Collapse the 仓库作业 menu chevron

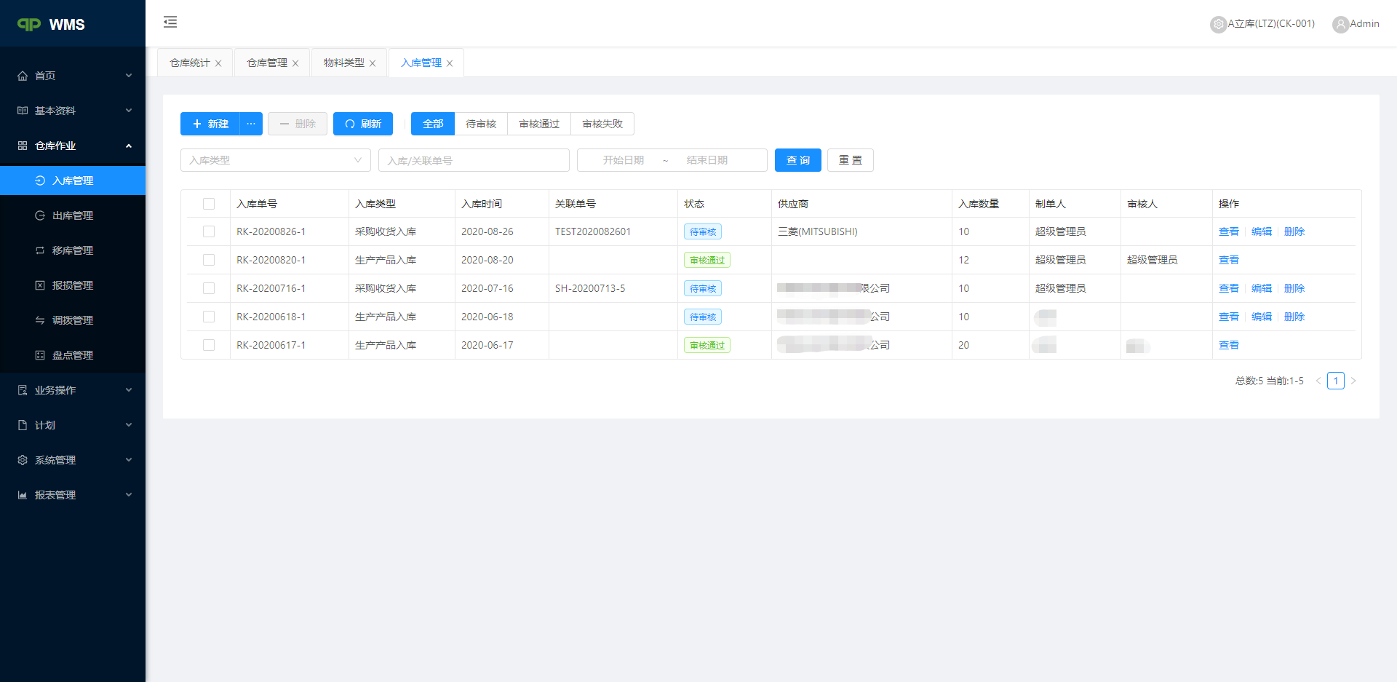pyautogui.click(x=129, y=146)
